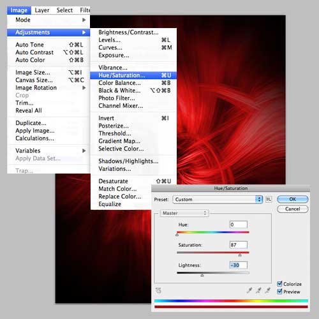Select Reveal All menu item

pyautogui.click(x=48, y=110)
